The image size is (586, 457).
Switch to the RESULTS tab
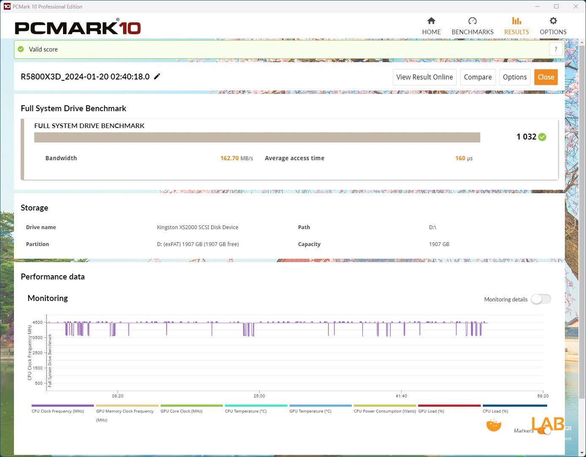[517, 26]
